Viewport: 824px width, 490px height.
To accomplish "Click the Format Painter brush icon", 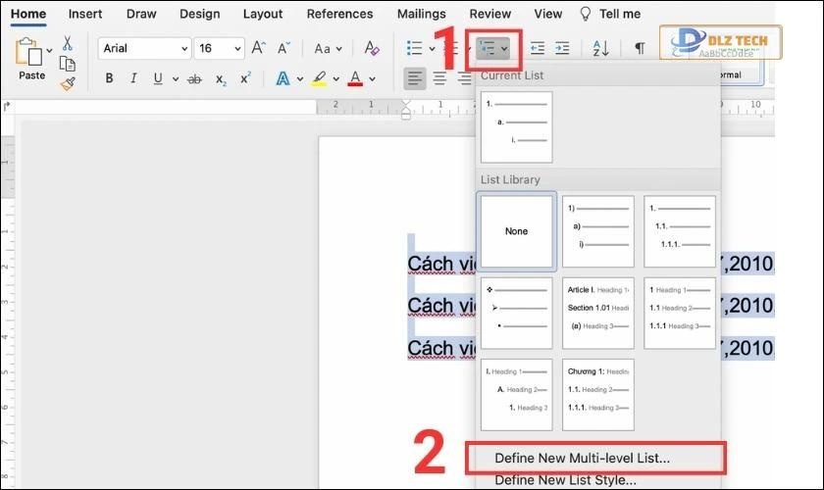I will [x=67, y=82].
